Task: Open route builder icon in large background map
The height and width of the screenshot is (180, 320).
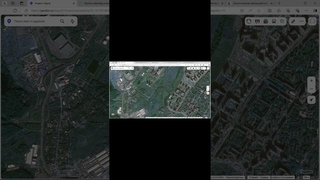Action: click(x=72, y=21)
